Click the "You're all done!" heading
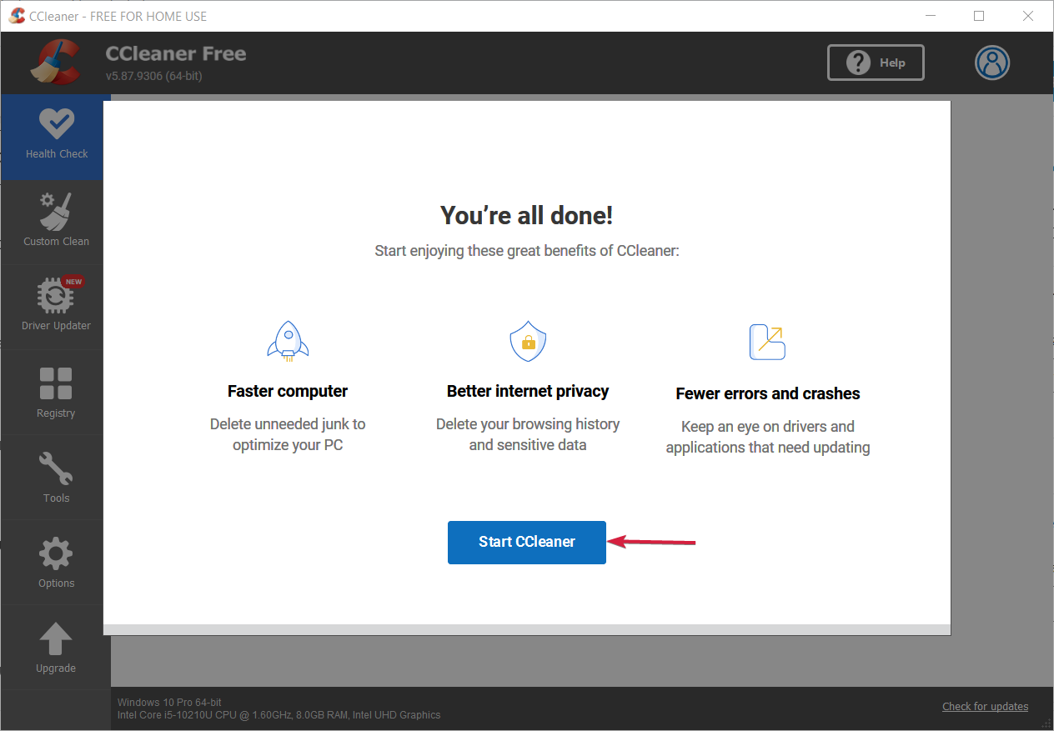1054x731 pixels. [x=527, y=216]
